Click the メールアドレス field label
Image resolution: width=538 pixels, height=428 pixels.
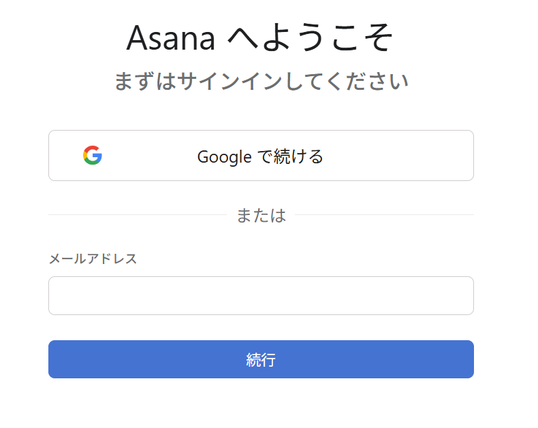click(x=93, y=259)
